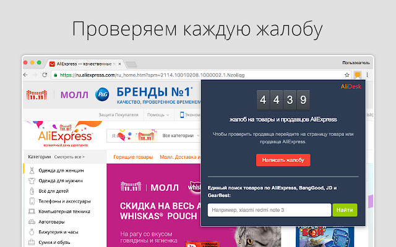Image resolution: width=396 pixels, height=247 pixels.
Task: Open Одежда для мужчин category
Action: tap(61, 181)
